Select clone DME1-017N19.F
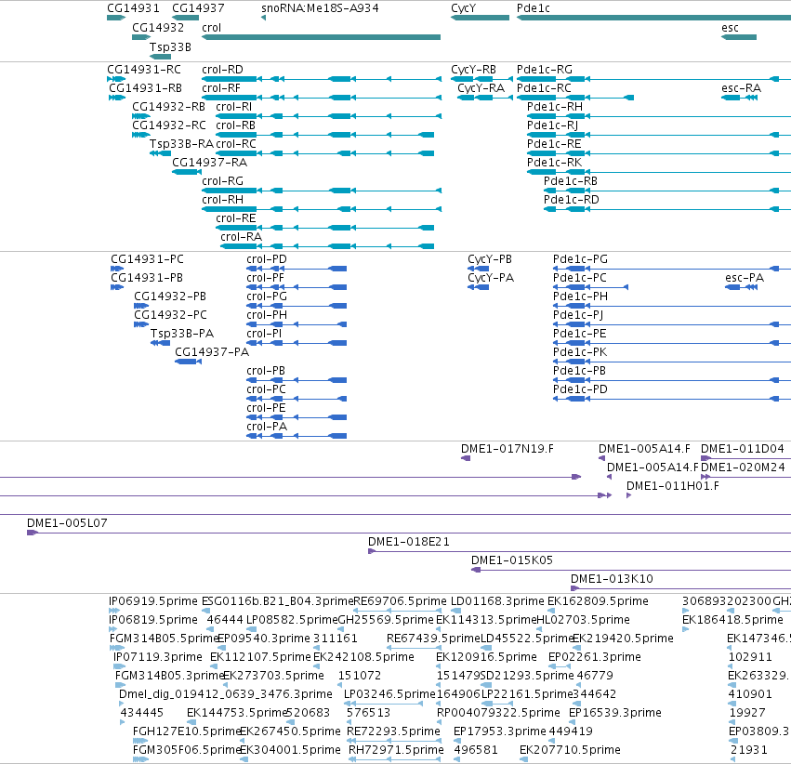 pos(507,448)
